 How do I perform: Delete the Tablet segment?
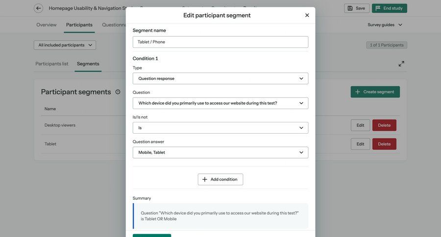point(384,144)
